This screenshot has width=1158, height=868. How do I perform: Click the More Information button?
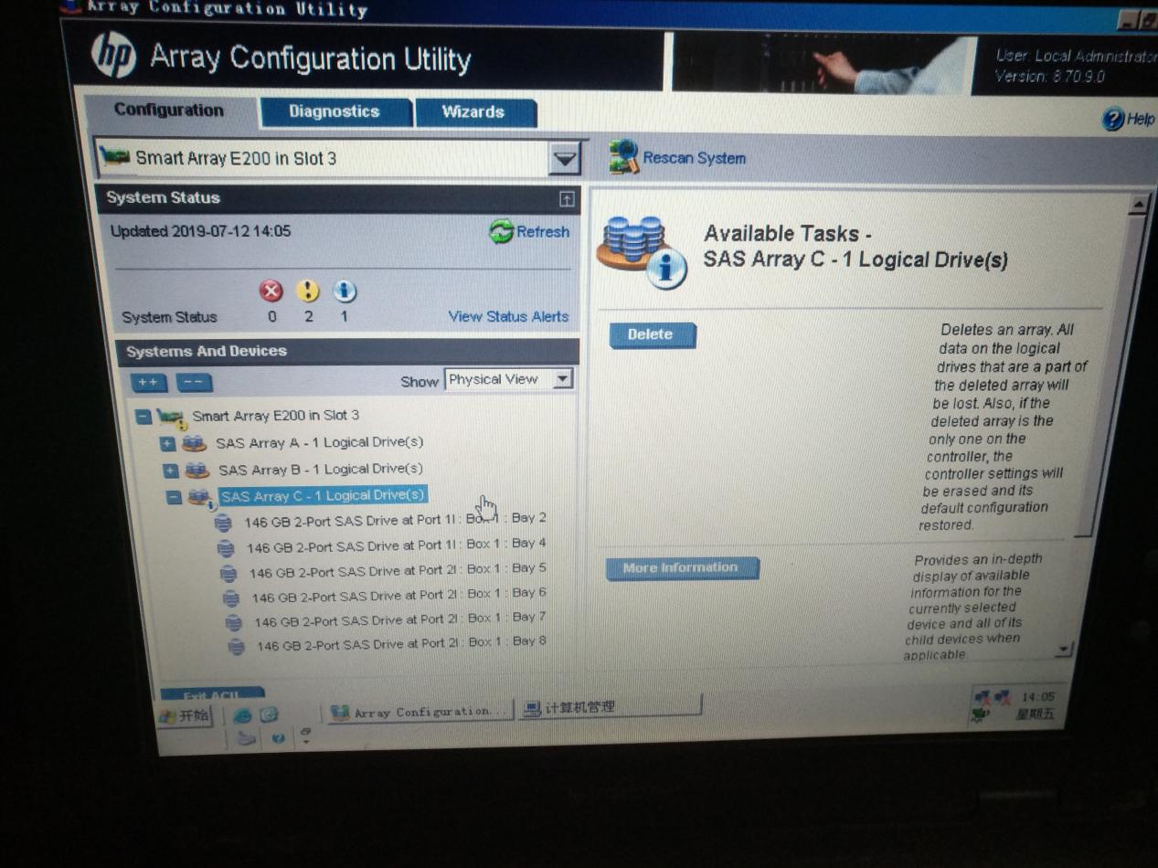point(682,567)
